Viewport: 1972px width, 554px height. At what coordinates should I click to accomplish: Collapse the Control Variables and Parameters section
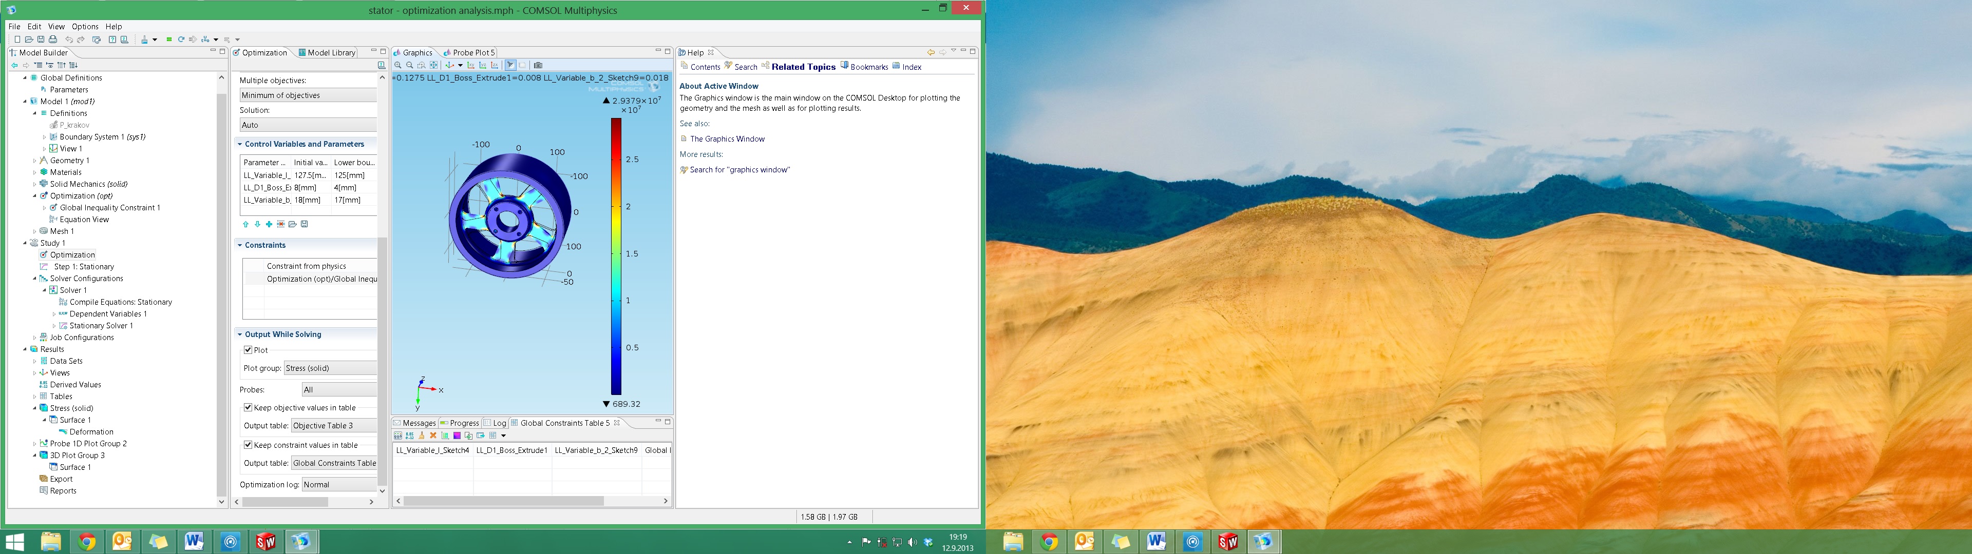pos(240,144)
